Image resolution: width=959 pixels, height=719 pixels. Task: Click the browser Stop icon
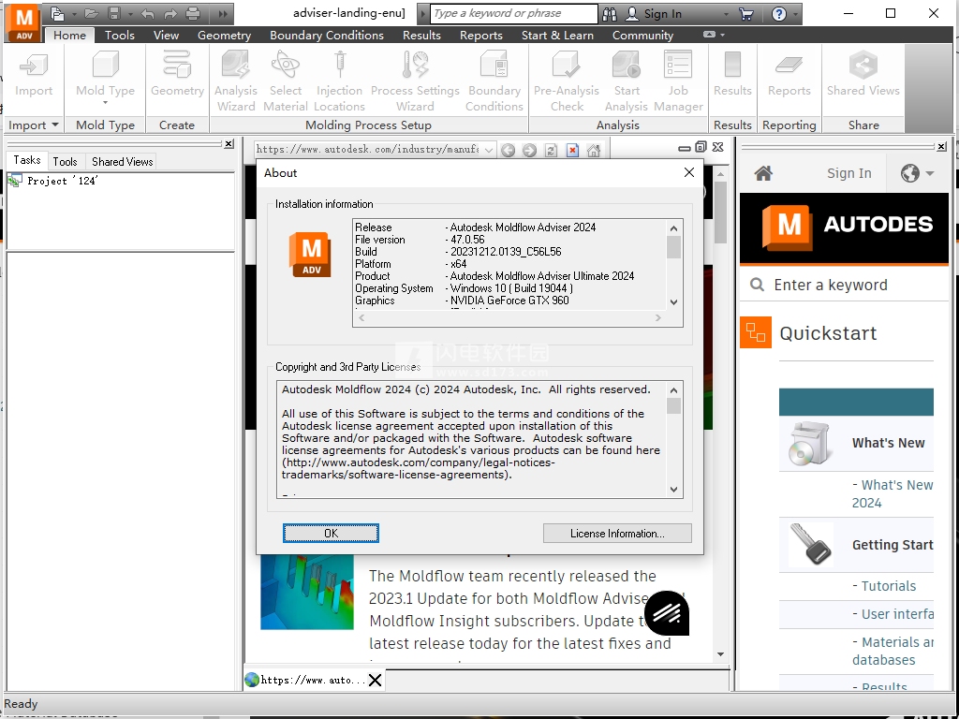tap(572, 151)
